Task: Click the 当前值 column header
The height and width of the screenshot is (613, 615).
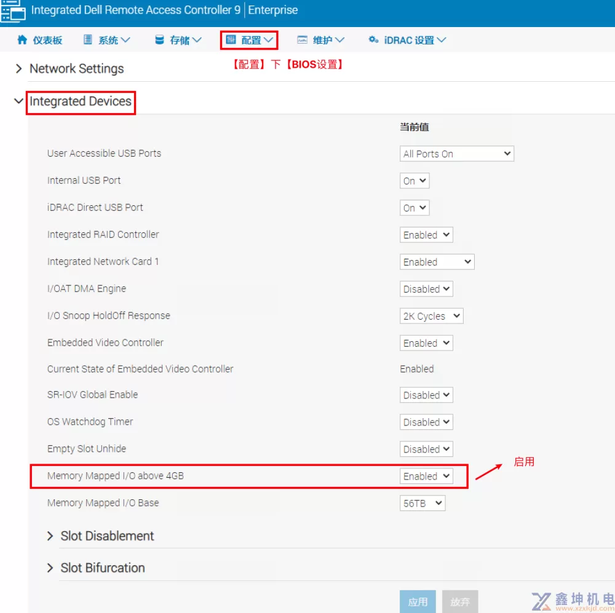Action: click(x=414, y=127)
